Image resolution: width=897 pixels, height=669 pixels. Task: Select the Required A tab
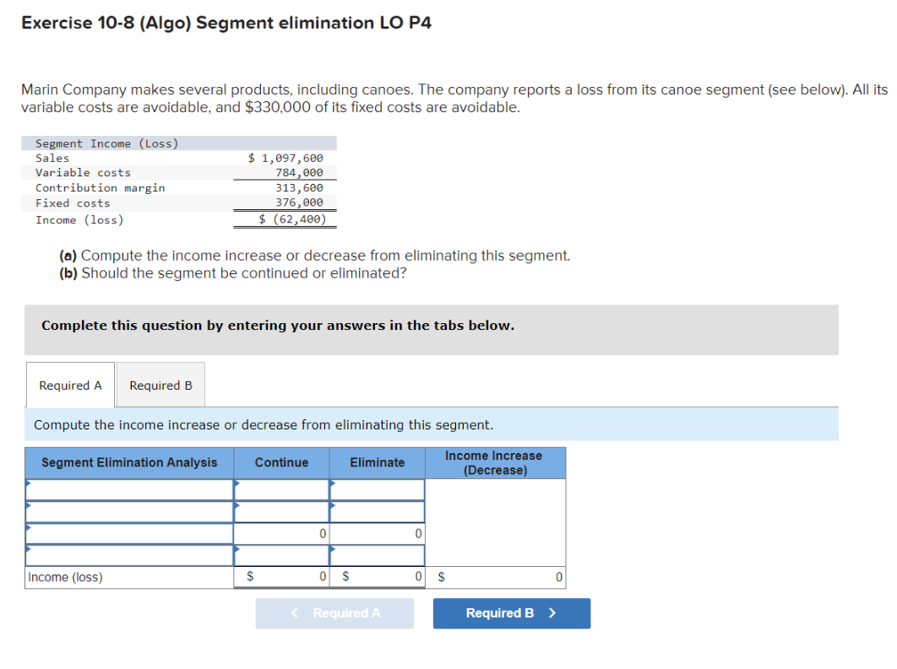tap(70, 385)
